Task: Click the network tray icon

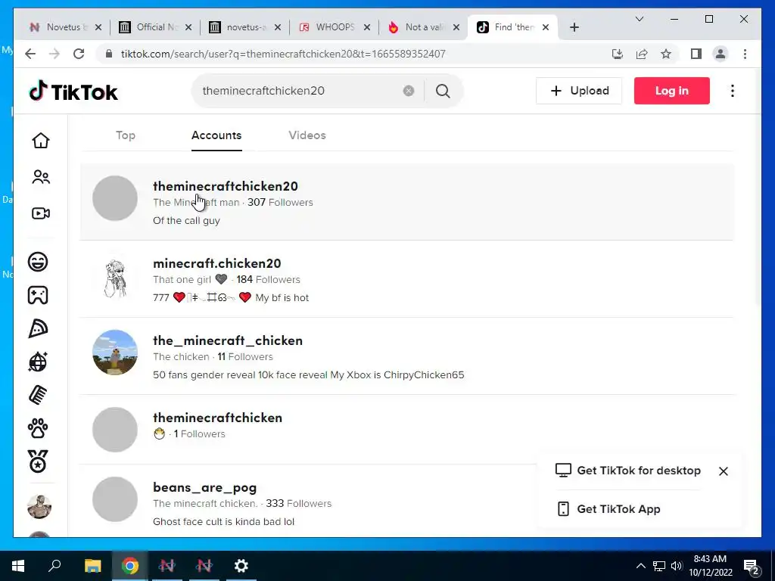Action: (x=659, y=566)
